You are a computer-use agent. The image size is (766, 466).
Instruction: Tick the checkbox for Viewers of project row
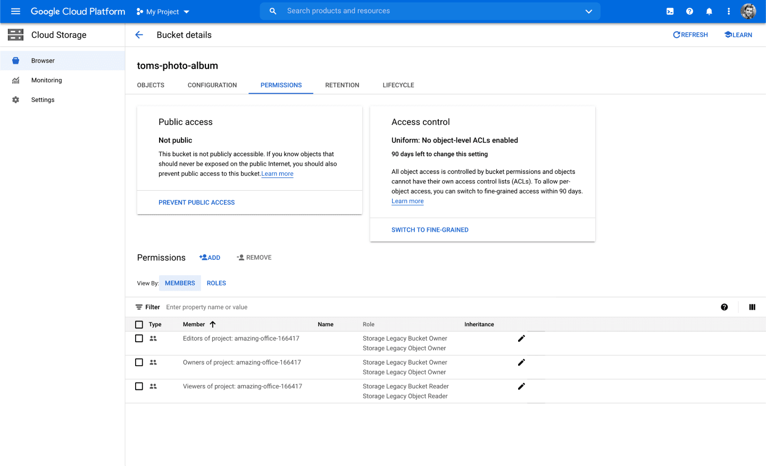(139, 386)
